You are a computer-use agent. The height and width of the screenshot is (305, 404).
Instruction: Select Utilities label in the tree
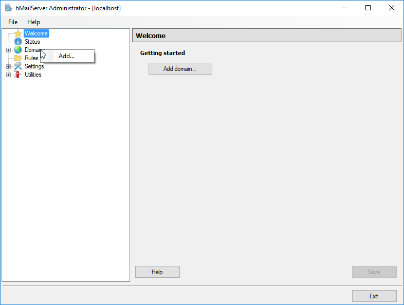point(33,75)
